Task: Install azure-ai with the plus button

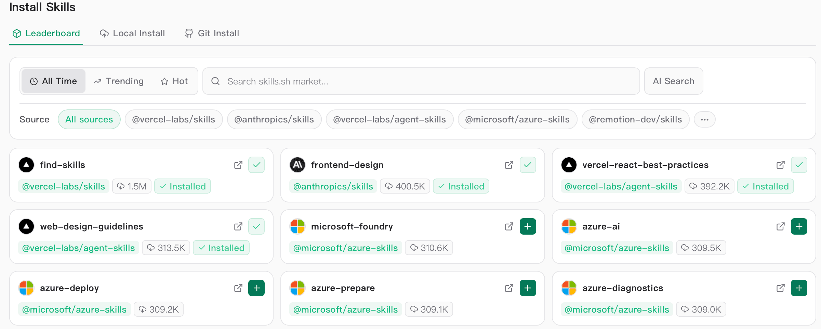Action: 799,226
